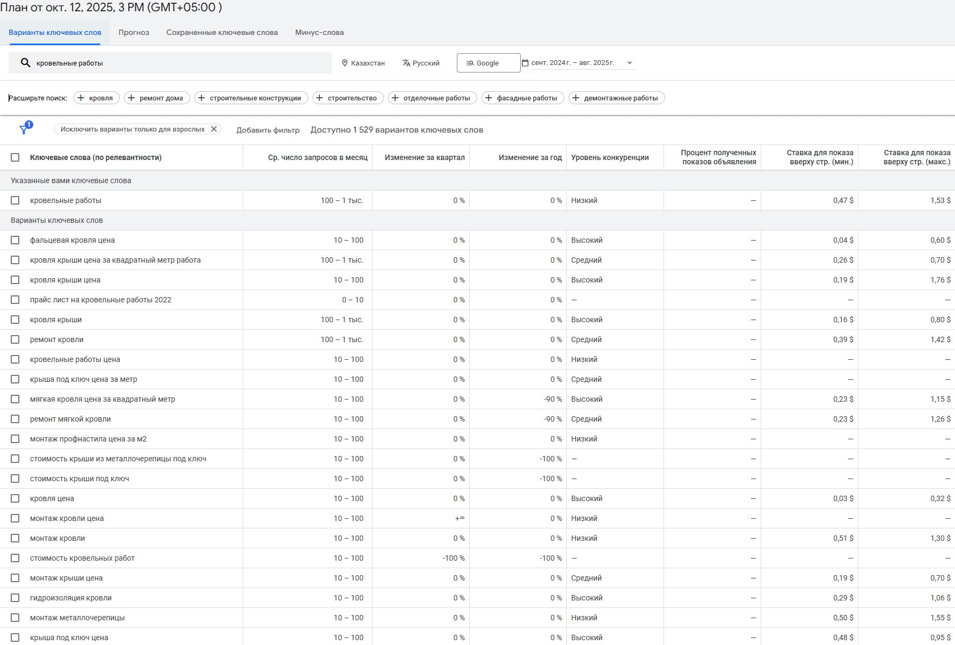This screenshot has width=955, height=645.
Task: Click the calendar icon beside date range
Action: point(526,63)
